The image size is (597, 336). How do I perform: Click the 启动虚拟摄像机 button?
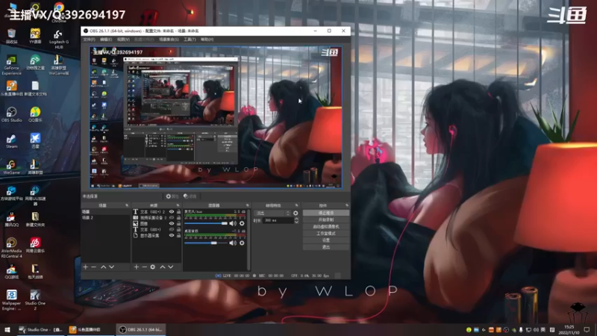click(326, 227)
